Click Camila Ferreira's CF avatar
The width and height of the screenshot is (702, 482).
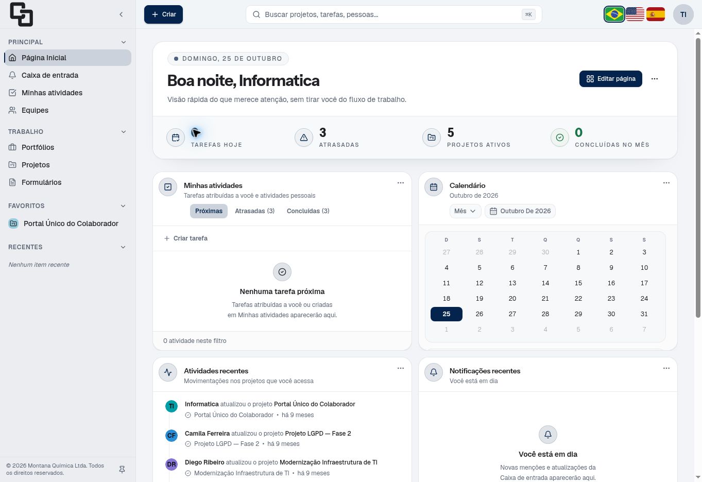tap(172, 436)
